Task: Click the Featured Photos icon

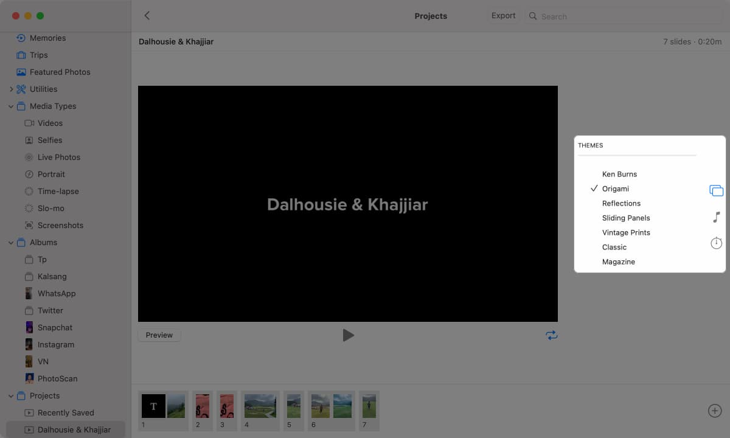Action: coord(21,72)
